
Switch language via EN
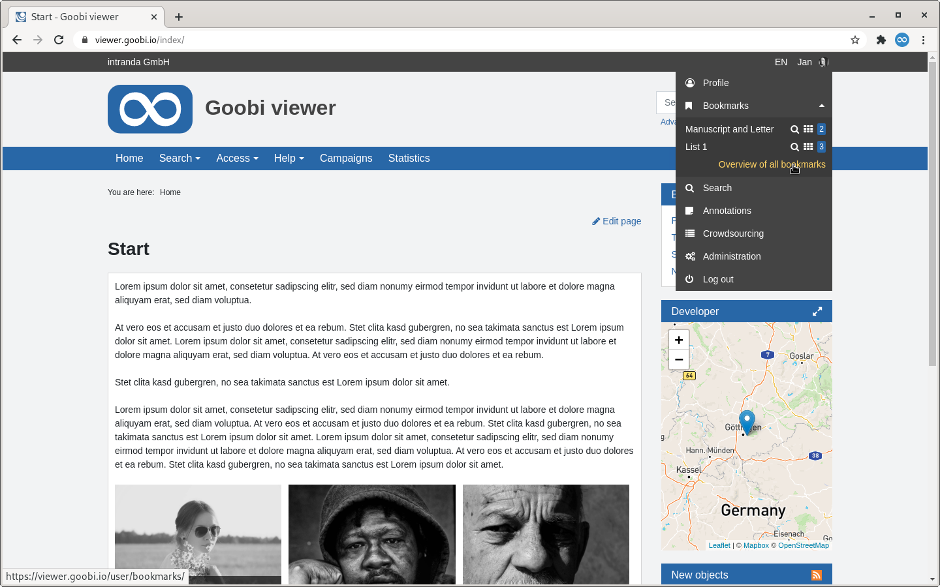781,62
